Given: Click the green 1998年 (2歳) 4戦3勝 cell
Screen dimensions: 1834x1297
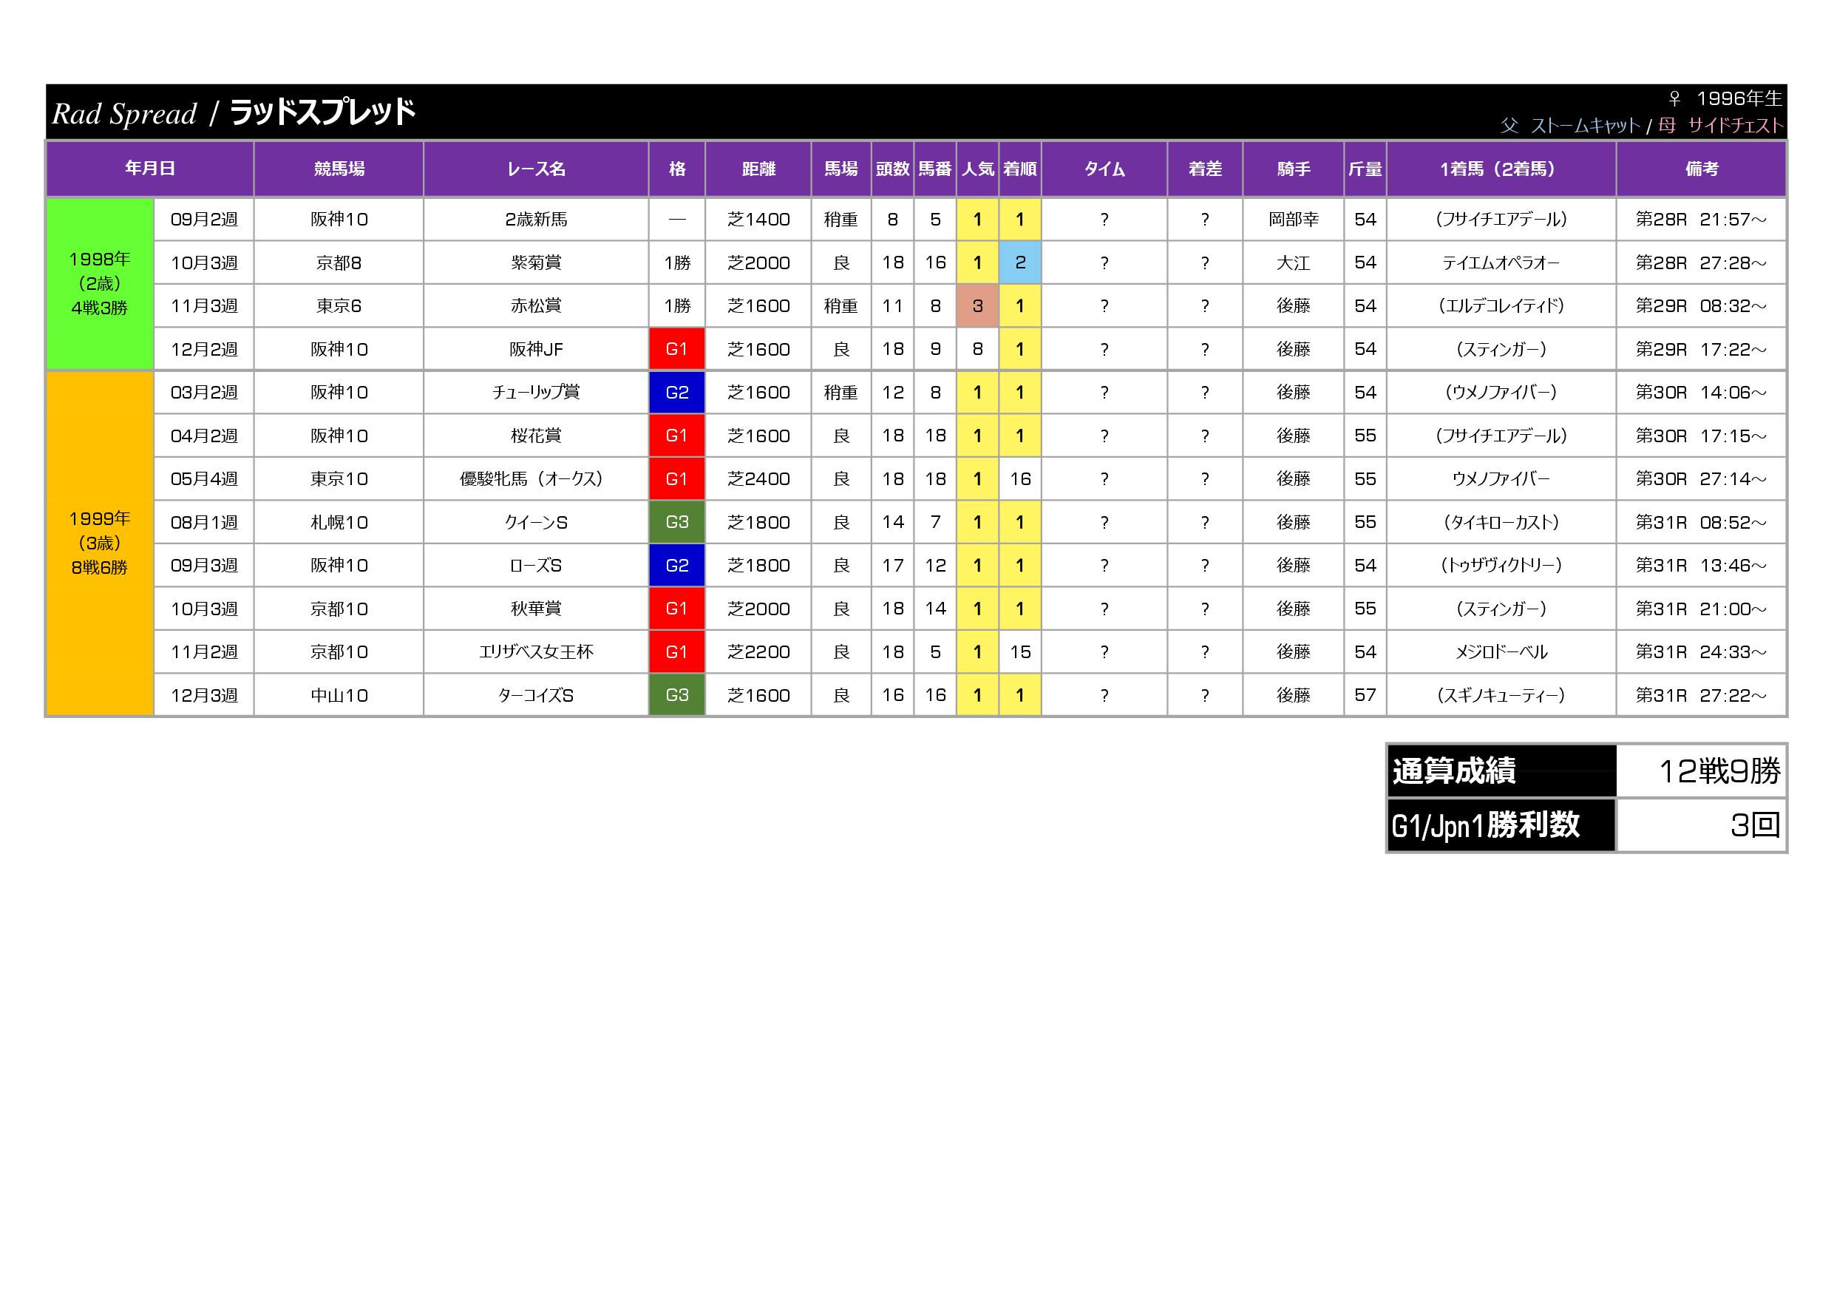Looking at the screenshot, I should [100, 284].
